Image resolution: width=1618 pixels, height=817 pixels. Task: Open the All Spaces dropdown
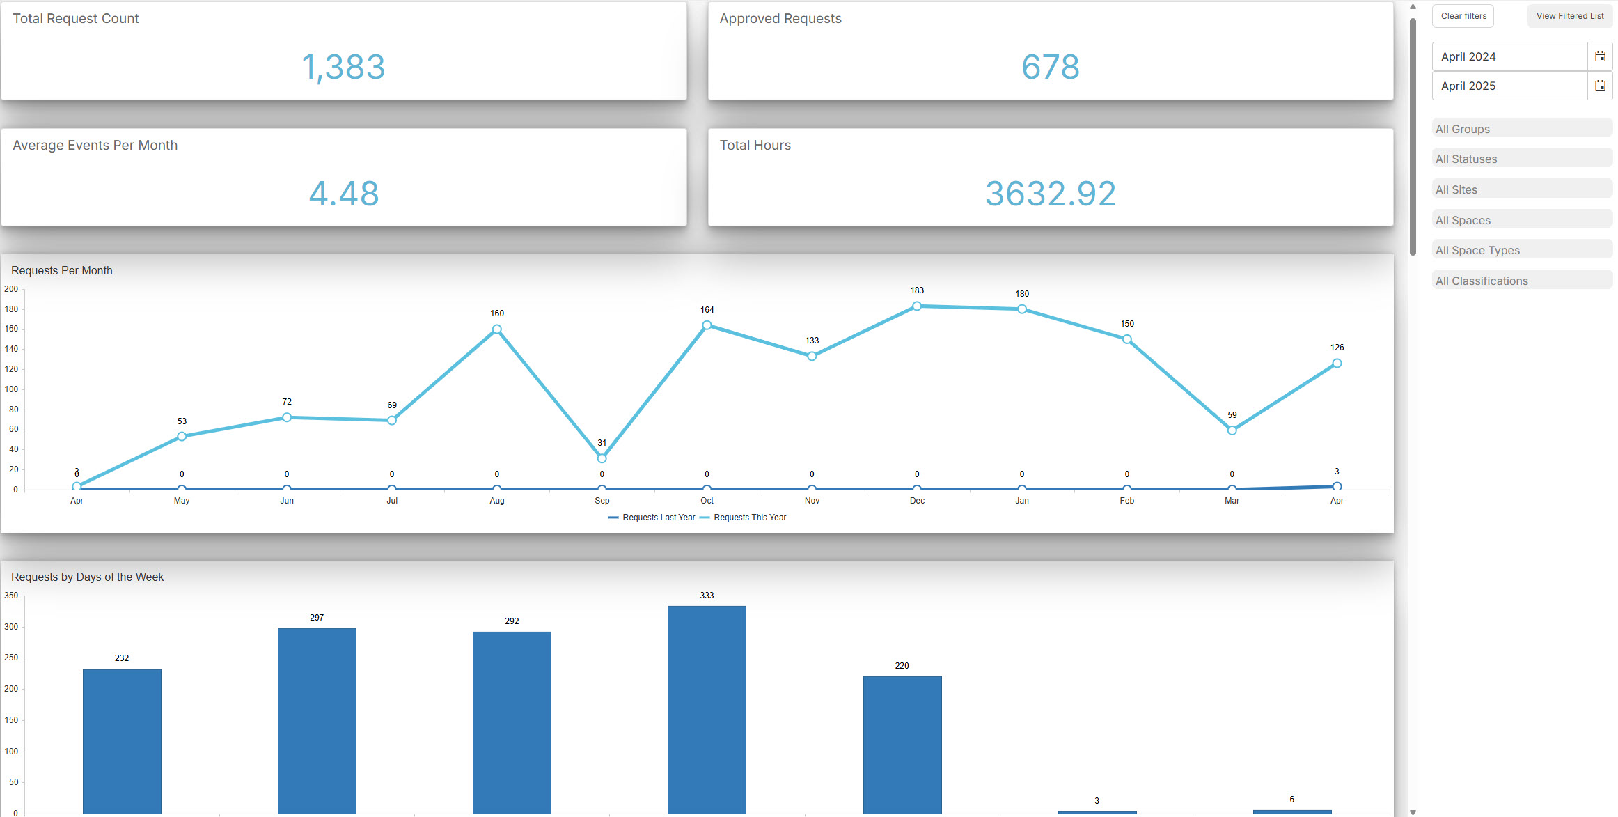tap(1522, 219)
